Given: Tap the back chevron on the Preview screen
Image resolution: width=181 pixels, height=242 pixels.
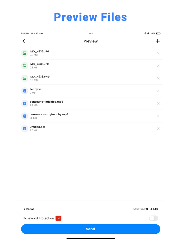Looking at the screenshot, I should (24, 41).
